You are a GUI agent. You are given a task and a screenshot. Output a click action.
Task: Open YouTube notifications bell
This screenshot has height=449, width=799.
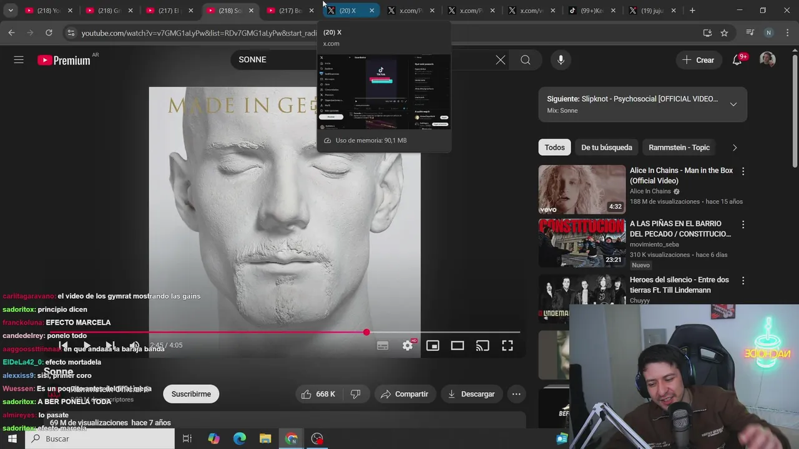point(737,60)
